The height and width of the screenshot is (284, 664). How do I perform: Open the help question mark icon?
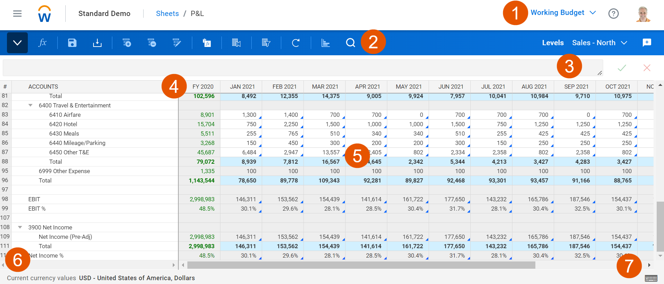(614, 14)
